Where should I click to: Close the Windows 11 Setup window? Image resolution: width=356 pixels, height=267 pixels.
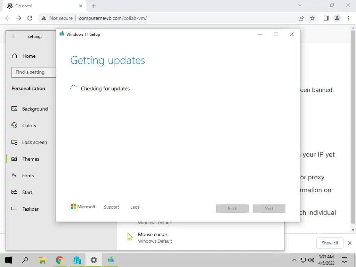point(292,34)
